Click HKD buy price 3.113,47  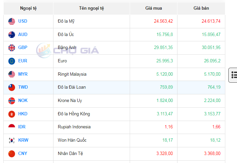[x=165, y=114]
